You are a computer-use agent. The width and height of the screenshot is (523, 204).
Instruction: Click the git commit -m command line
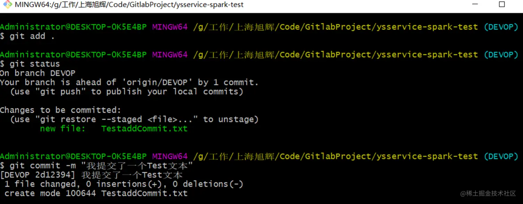(96, 166)
